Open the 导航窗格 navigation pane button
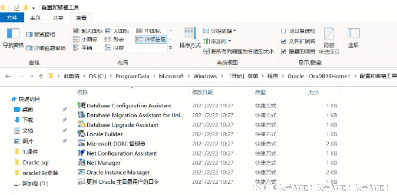 pyautogui.click(x=13, y=39)
